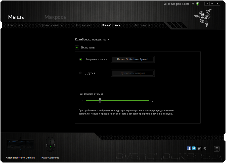The image size is (226, 163).
Task: Open the Razer store cart icon
Action: point(199,148)
